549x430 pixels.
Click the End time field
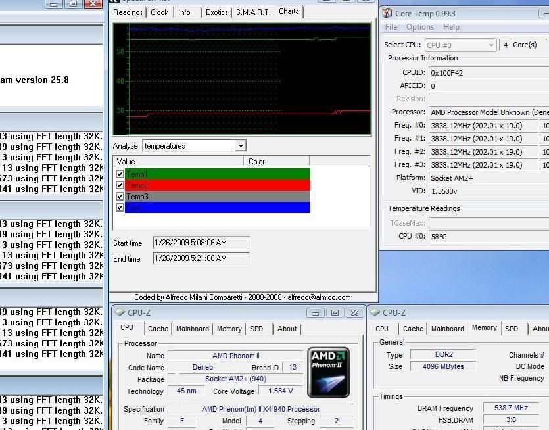(201, 258)
